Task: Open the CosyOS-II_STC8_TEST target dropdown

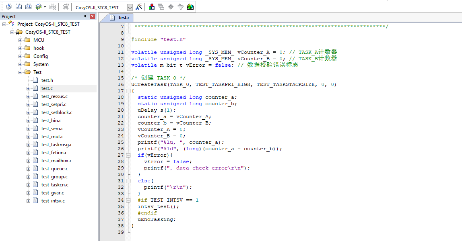Action: [x=130, y=7]
